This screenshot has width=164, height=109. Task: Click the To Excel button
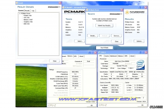coord(104,36)
